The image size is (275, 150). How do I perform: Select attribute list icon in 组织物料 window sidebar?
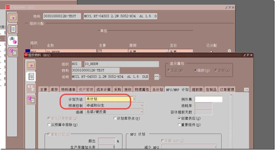pos(31,76)
